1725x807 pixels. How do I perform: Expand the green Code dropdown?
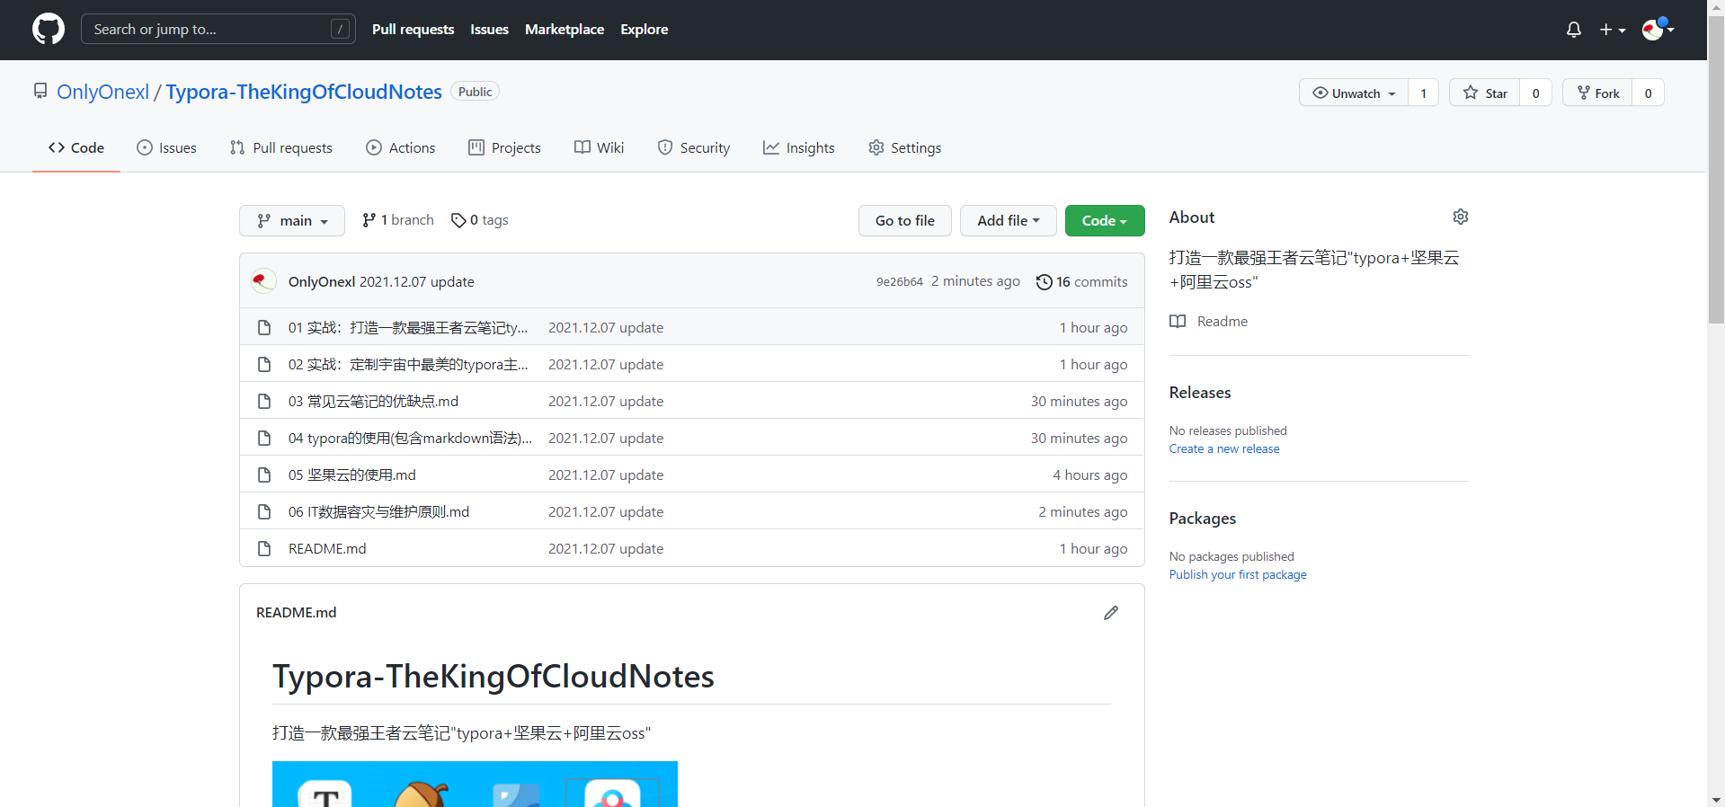[x=1105, y=220]
